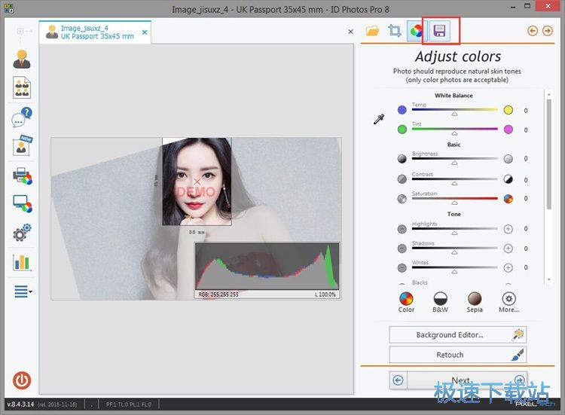565x415 pixels.
Task: Open the multi-photo sheet layout icon
Action: pos(22,87)
